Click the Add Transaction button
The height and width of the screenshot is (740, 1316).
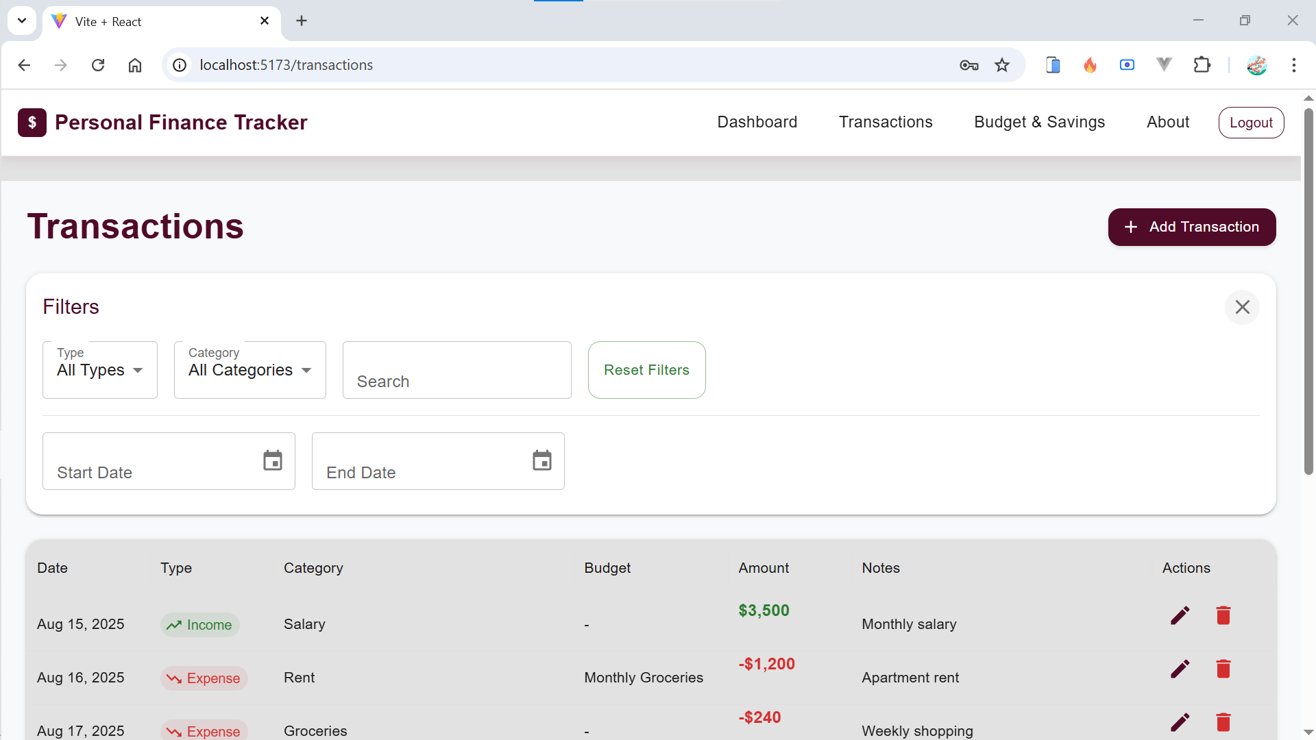tap(1191, 227)
